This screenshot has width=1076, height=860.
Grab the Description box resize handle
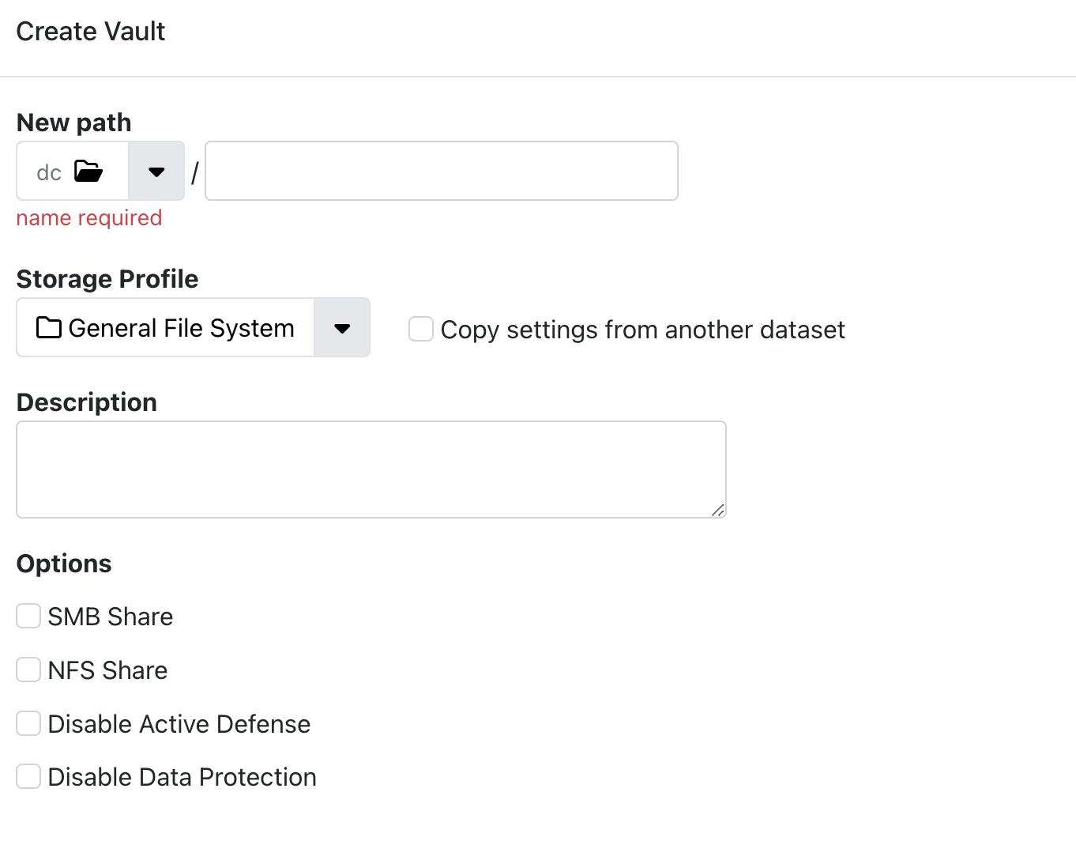[x=717, y=510]
